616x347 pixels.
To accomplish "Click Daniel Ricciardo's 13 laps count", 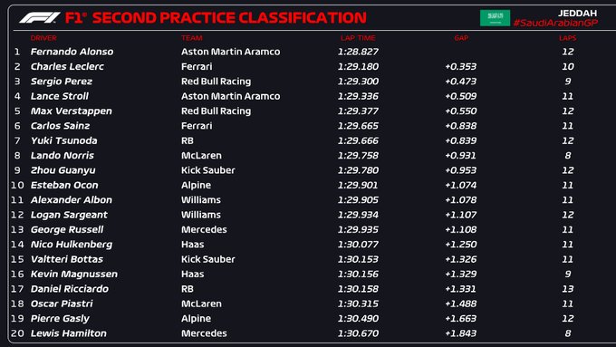I will pos(568,289).
